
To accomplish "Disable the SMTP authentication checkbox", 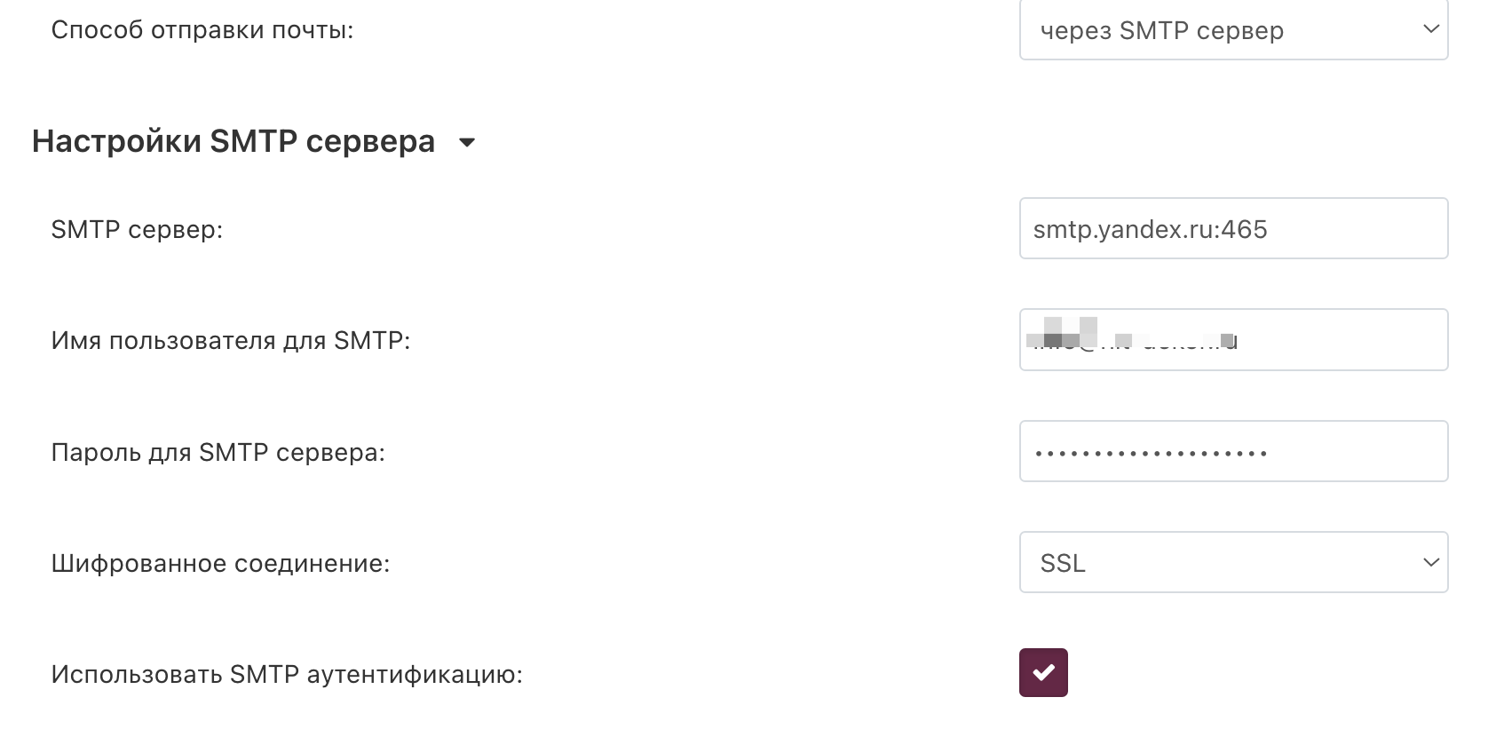I will tap(1043, 672).
